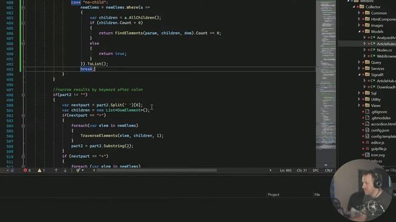The height and width of the screenshot is (222, 396).
Task: Expand the Sql folder arrow
Action: tap(359, 93)
